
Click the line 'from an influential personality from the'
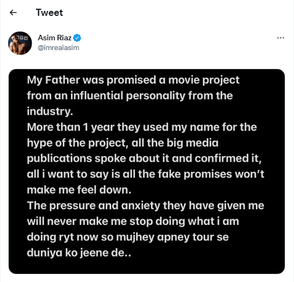[130, 96]
